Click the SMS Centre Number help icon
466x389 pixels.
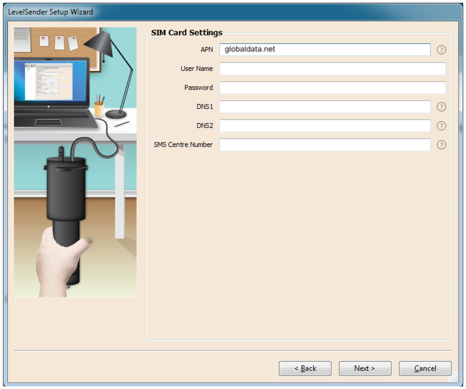pyautogui.click(x=441, y=145)
